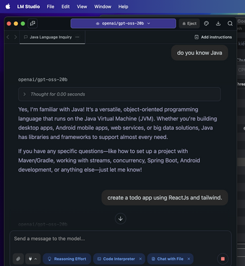
Task: Open the LM Studio app menu
Action: click(x=29, y=7)
